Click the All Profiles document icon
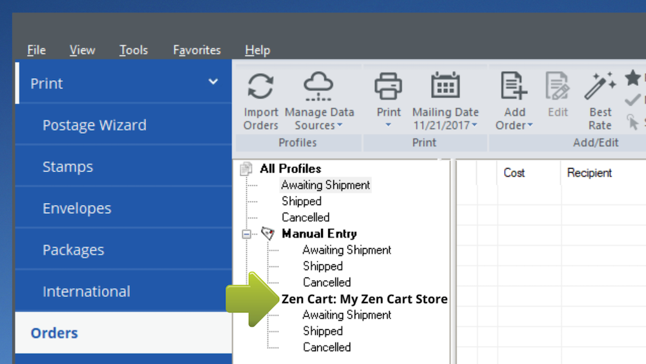 tap(246, 168)
